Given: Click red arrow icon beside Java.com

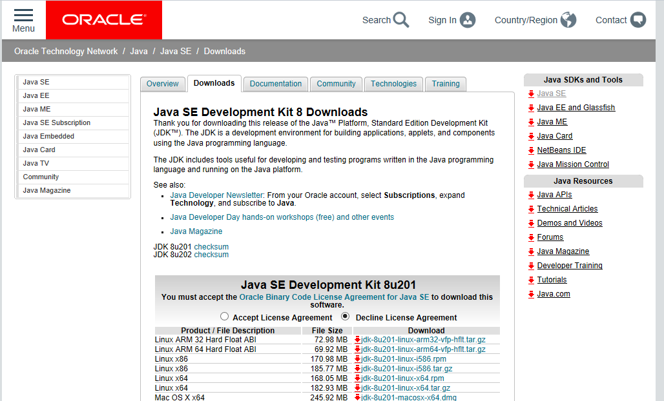Looking at the screenshot, I should [x=531, y=295].
